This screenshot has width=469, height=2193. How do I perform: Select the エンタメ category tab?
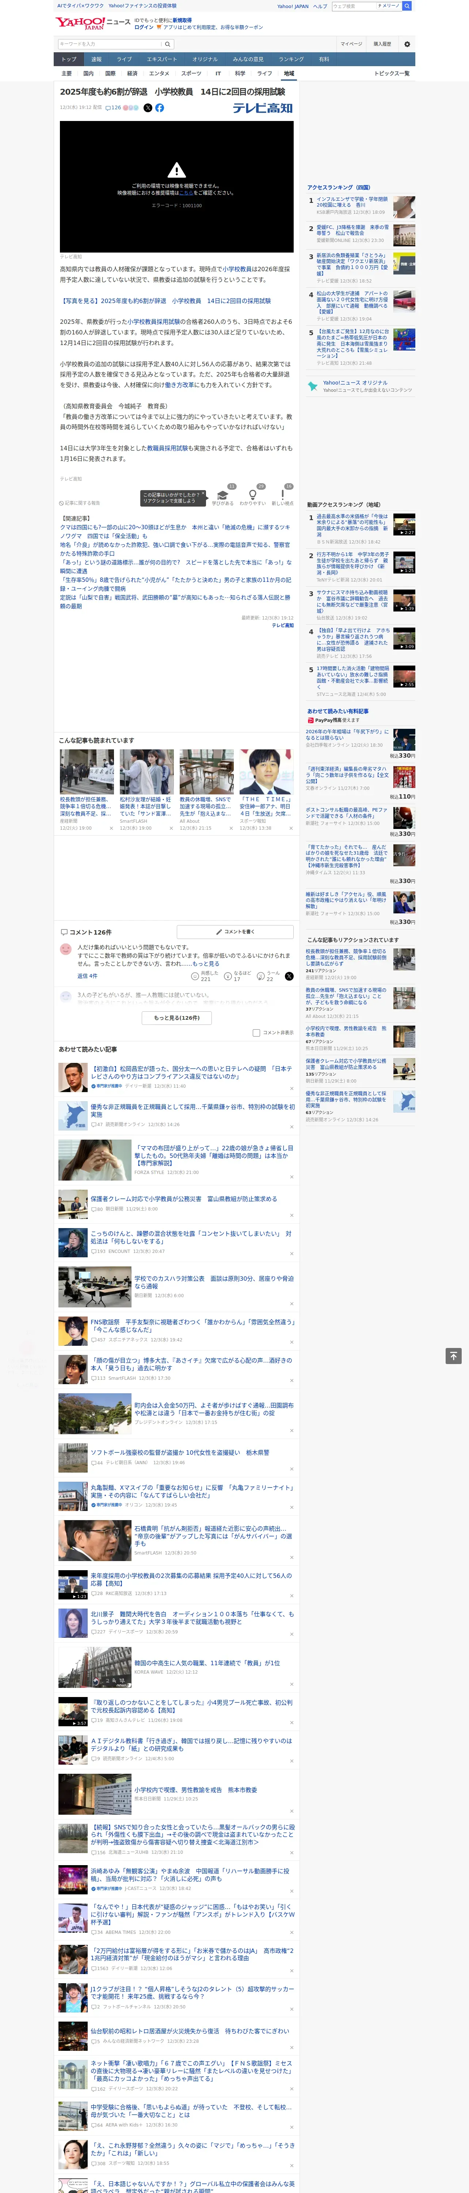pos(159,73)
